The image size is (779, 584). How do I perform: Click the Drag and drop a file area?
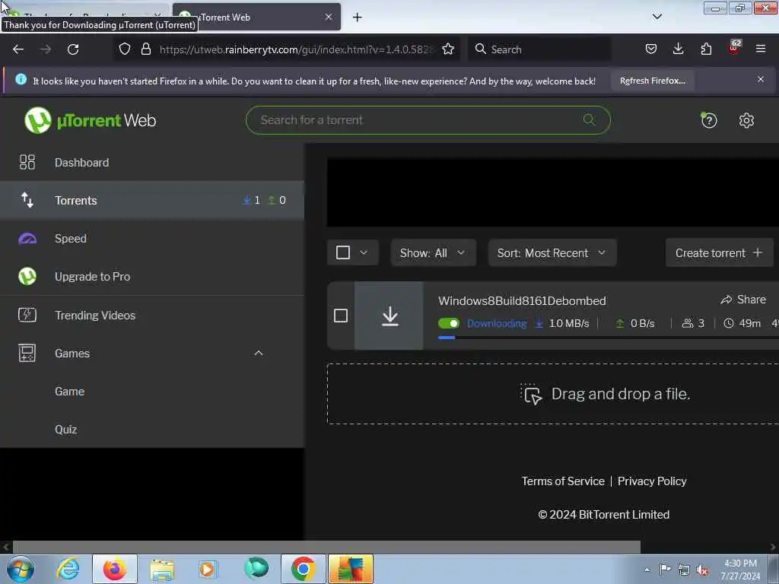point(552,395)
